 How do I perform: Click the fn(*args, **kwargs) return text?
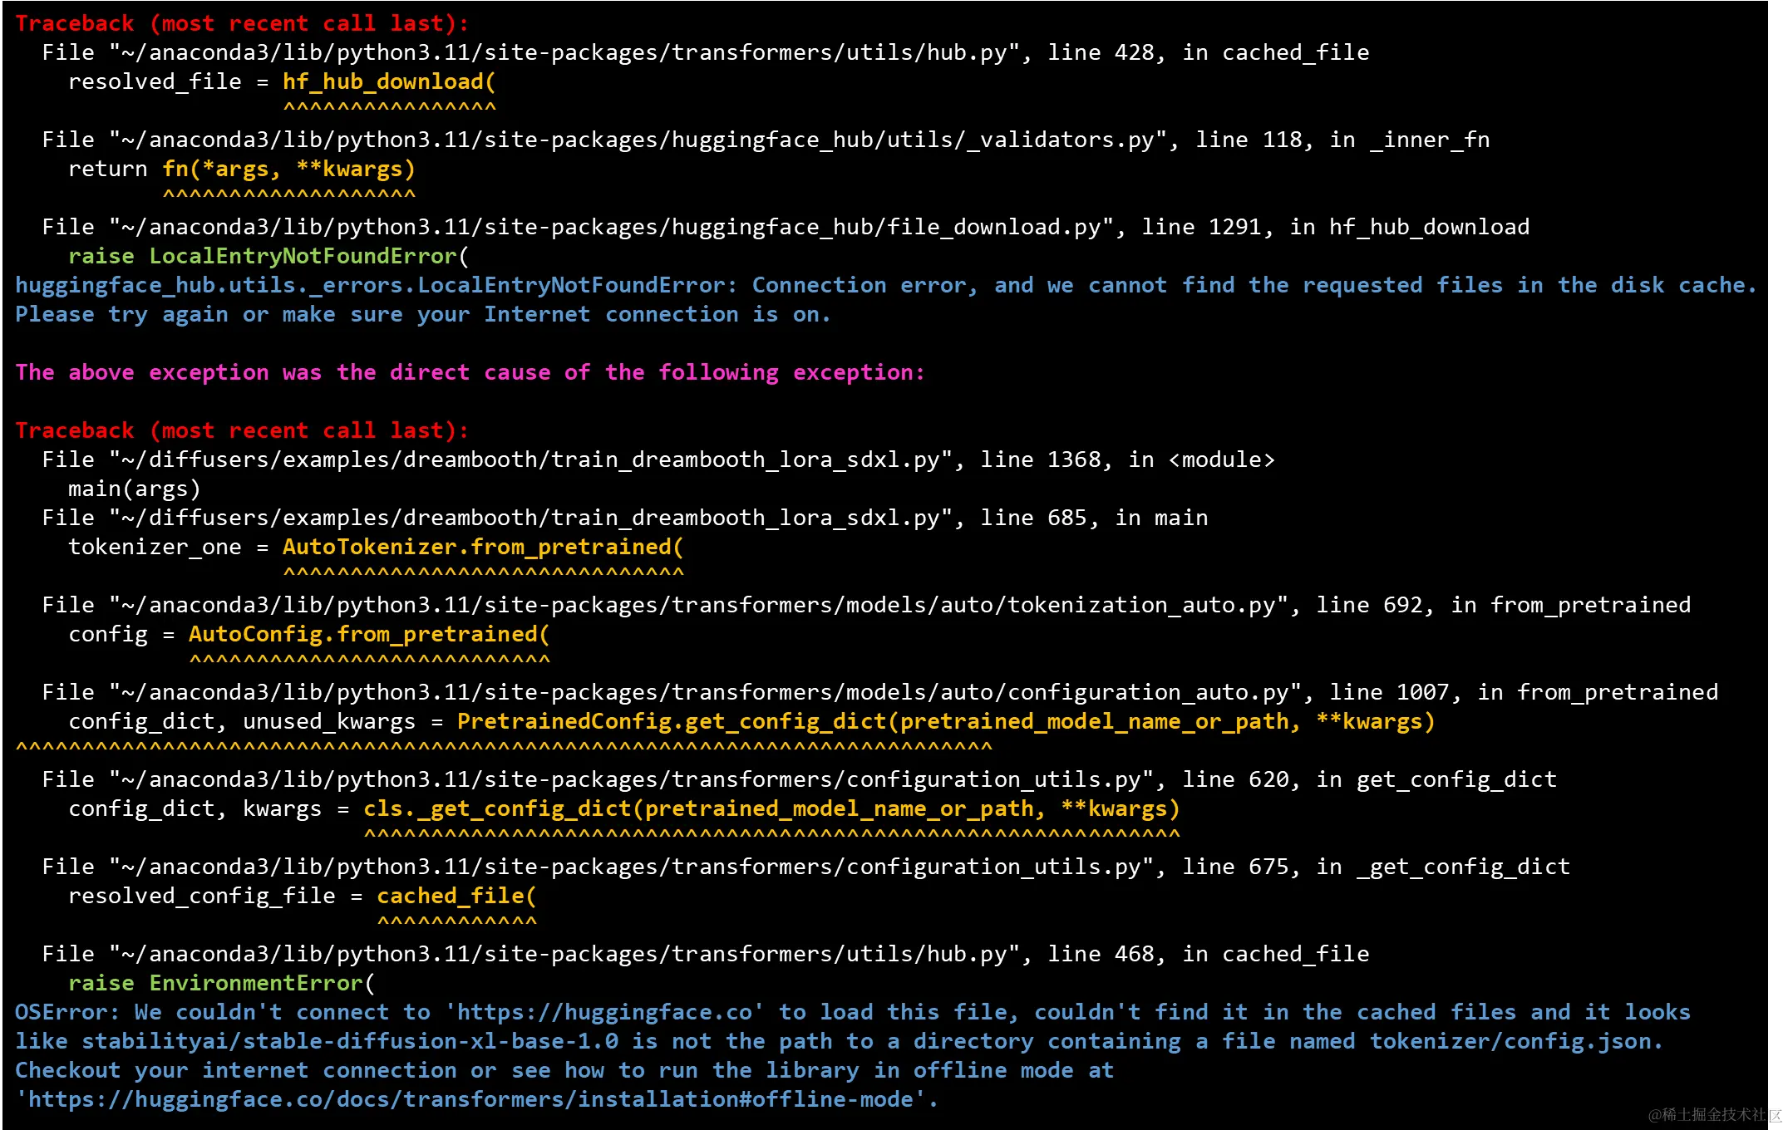point(288,169)
